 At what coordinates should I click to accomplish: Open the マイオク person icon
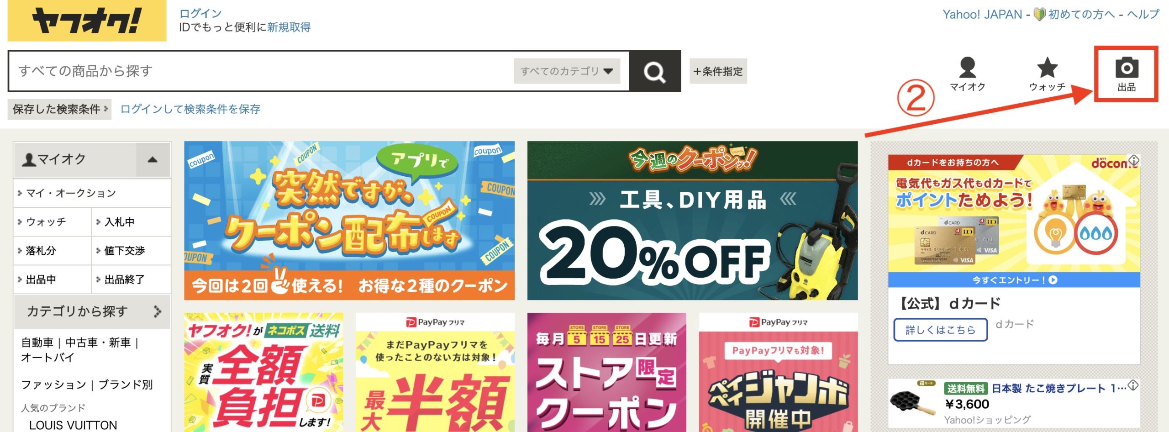click(x=967, y=68)
